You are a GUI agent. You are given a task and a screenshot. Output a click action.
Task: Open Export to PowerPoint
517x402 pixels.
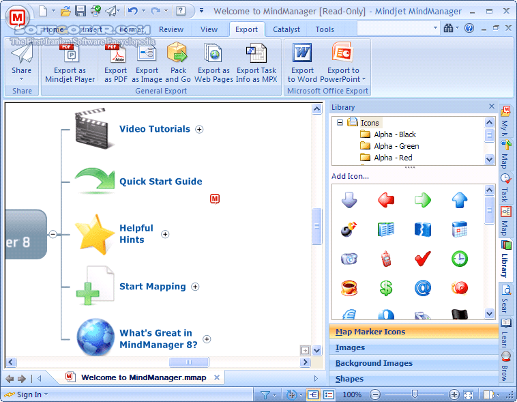[343, 63]
